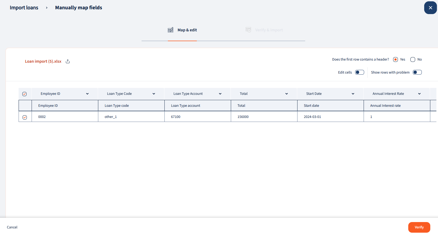Image resolution: width=438 pixels, height=234 pixels.
Task: Click the Cancel link
Action: click(x=12, y=227)
